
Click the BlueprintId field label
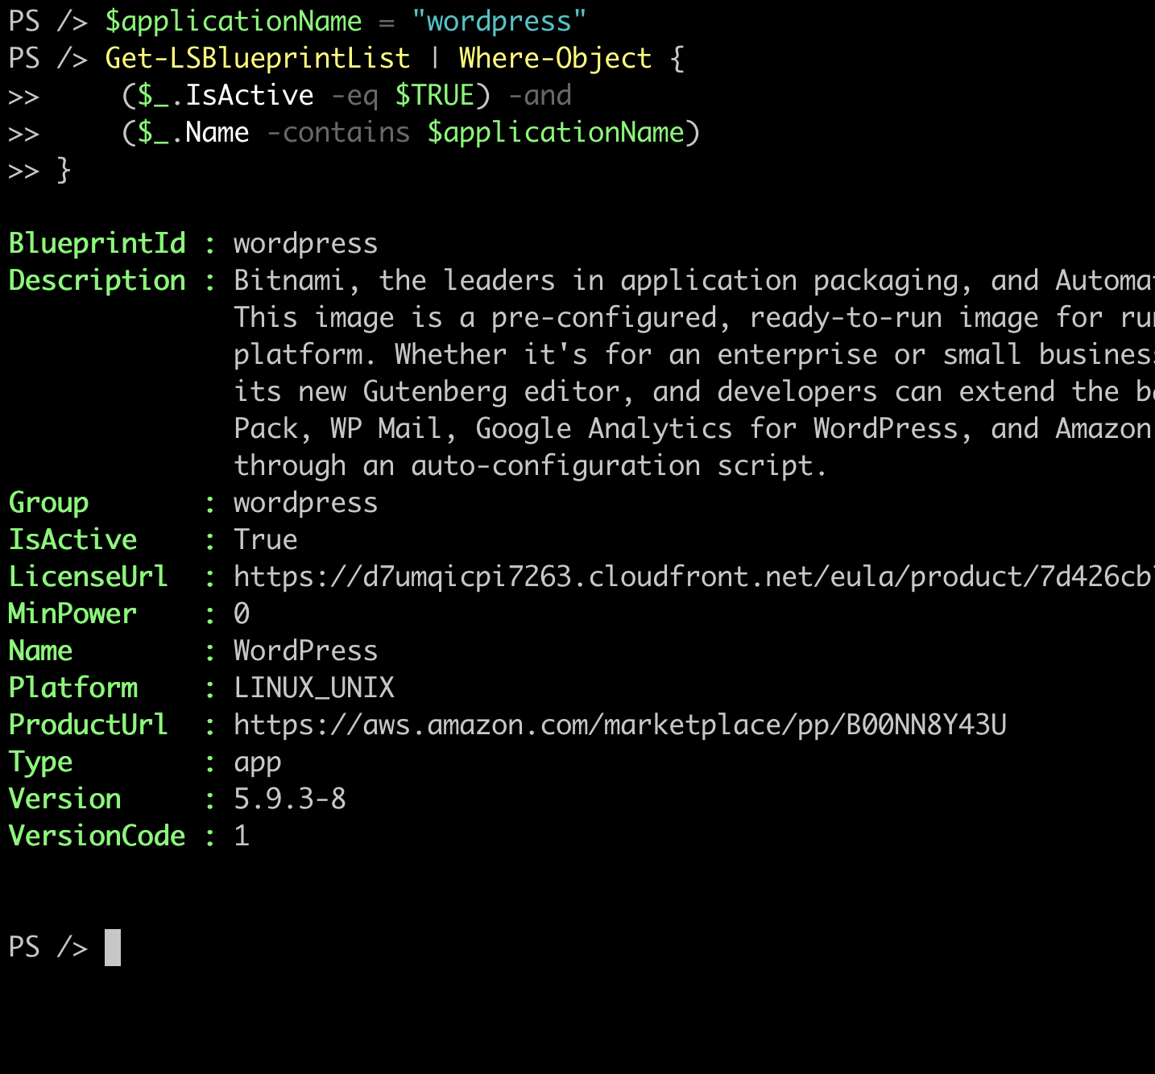[x=97, y=242]
